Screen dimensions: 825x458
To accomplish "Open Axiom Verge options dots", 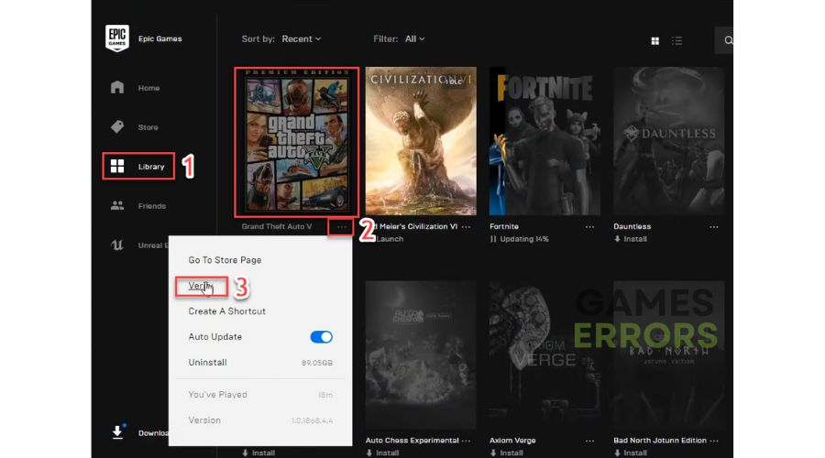I will point(589,441).
